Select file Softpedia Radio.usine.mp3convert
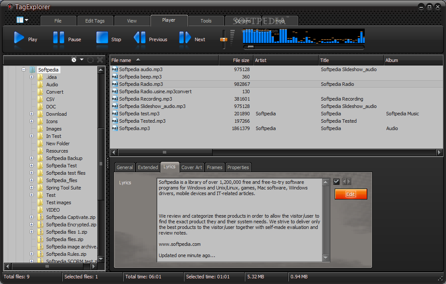Image resolution: width=446 pixels, height=284 pixels. 155,91
